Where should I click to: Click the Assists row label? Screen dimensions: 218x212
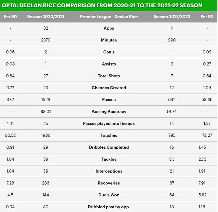[x=109, y=64]
